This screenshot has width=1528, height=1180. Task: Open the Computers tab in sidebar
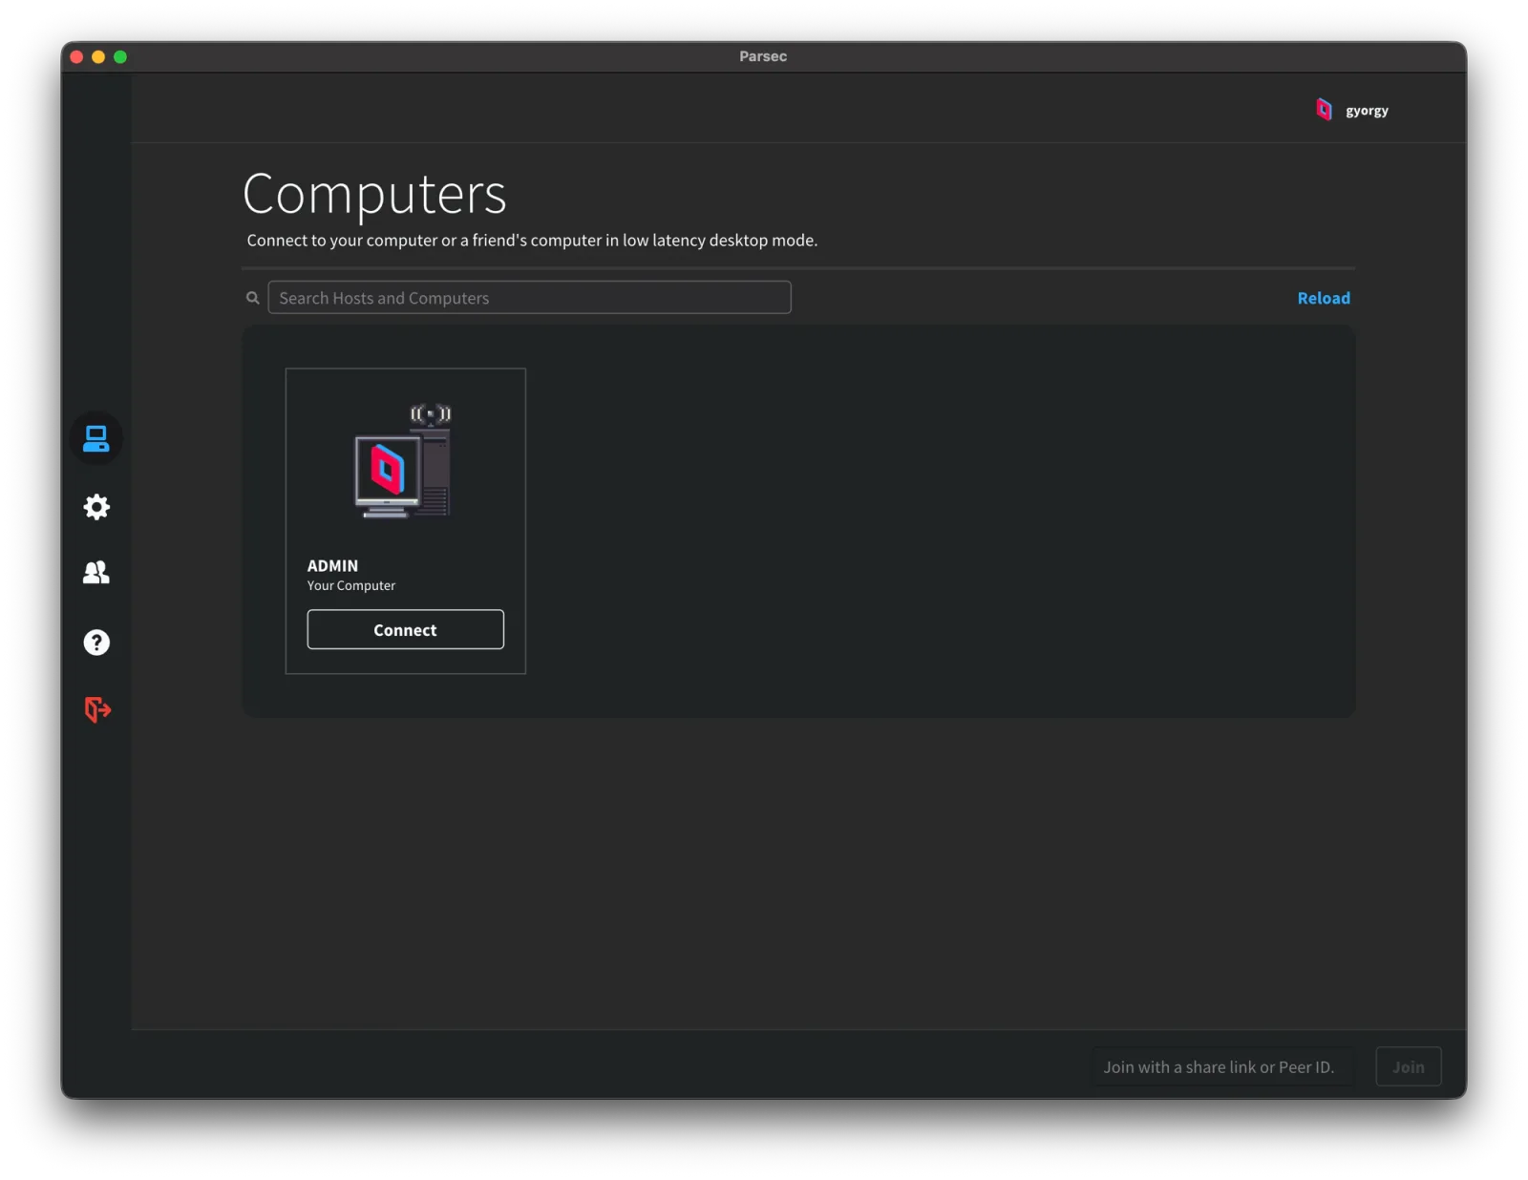[96, 438]
